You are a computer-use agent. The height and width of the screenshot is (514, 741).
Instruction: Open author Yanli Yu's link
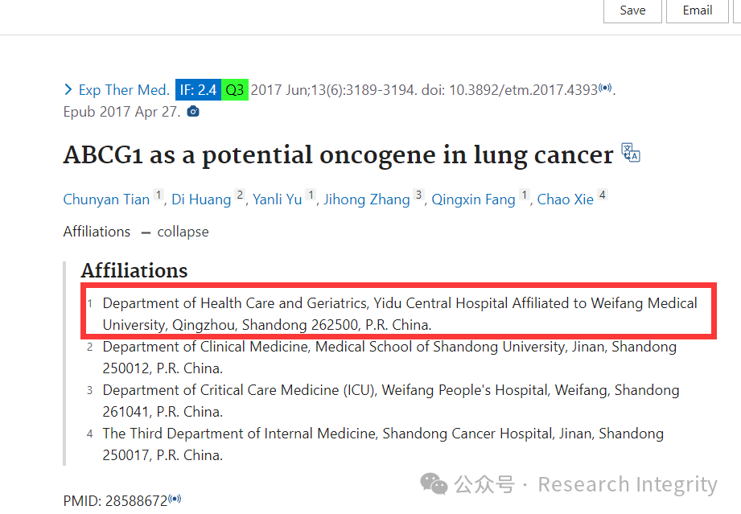tap(278, 199)
